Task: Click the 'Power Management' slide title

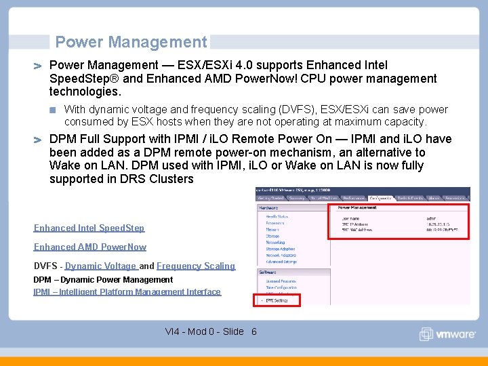Action: coord(131,42)
